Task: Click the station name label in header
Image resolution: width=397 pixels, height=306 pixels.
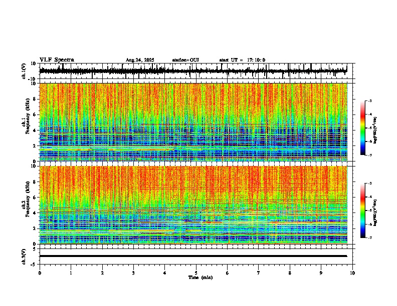Action: pyautogui.click(x=185, y=60)
